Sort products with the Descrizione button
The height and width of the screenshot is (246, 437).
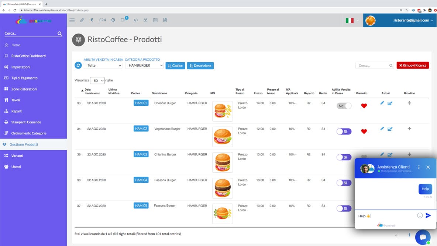coord(200,66)
